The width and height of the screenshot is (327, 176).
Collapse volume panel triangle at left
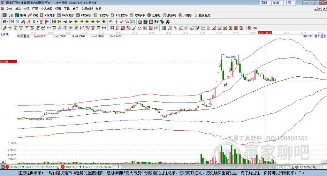point(3,162)
